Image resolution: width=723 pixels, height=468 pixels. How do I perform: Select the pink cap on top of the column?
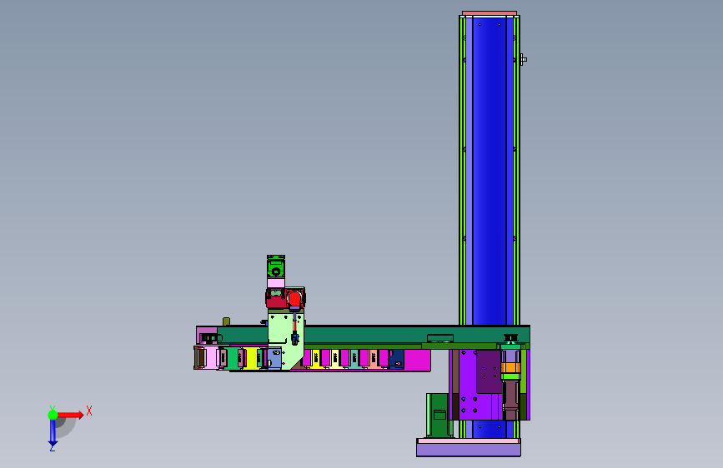(x=490, y=13)
